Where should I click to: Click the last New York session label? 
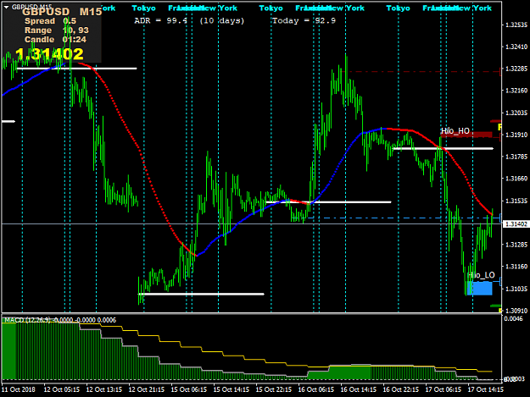475,8
